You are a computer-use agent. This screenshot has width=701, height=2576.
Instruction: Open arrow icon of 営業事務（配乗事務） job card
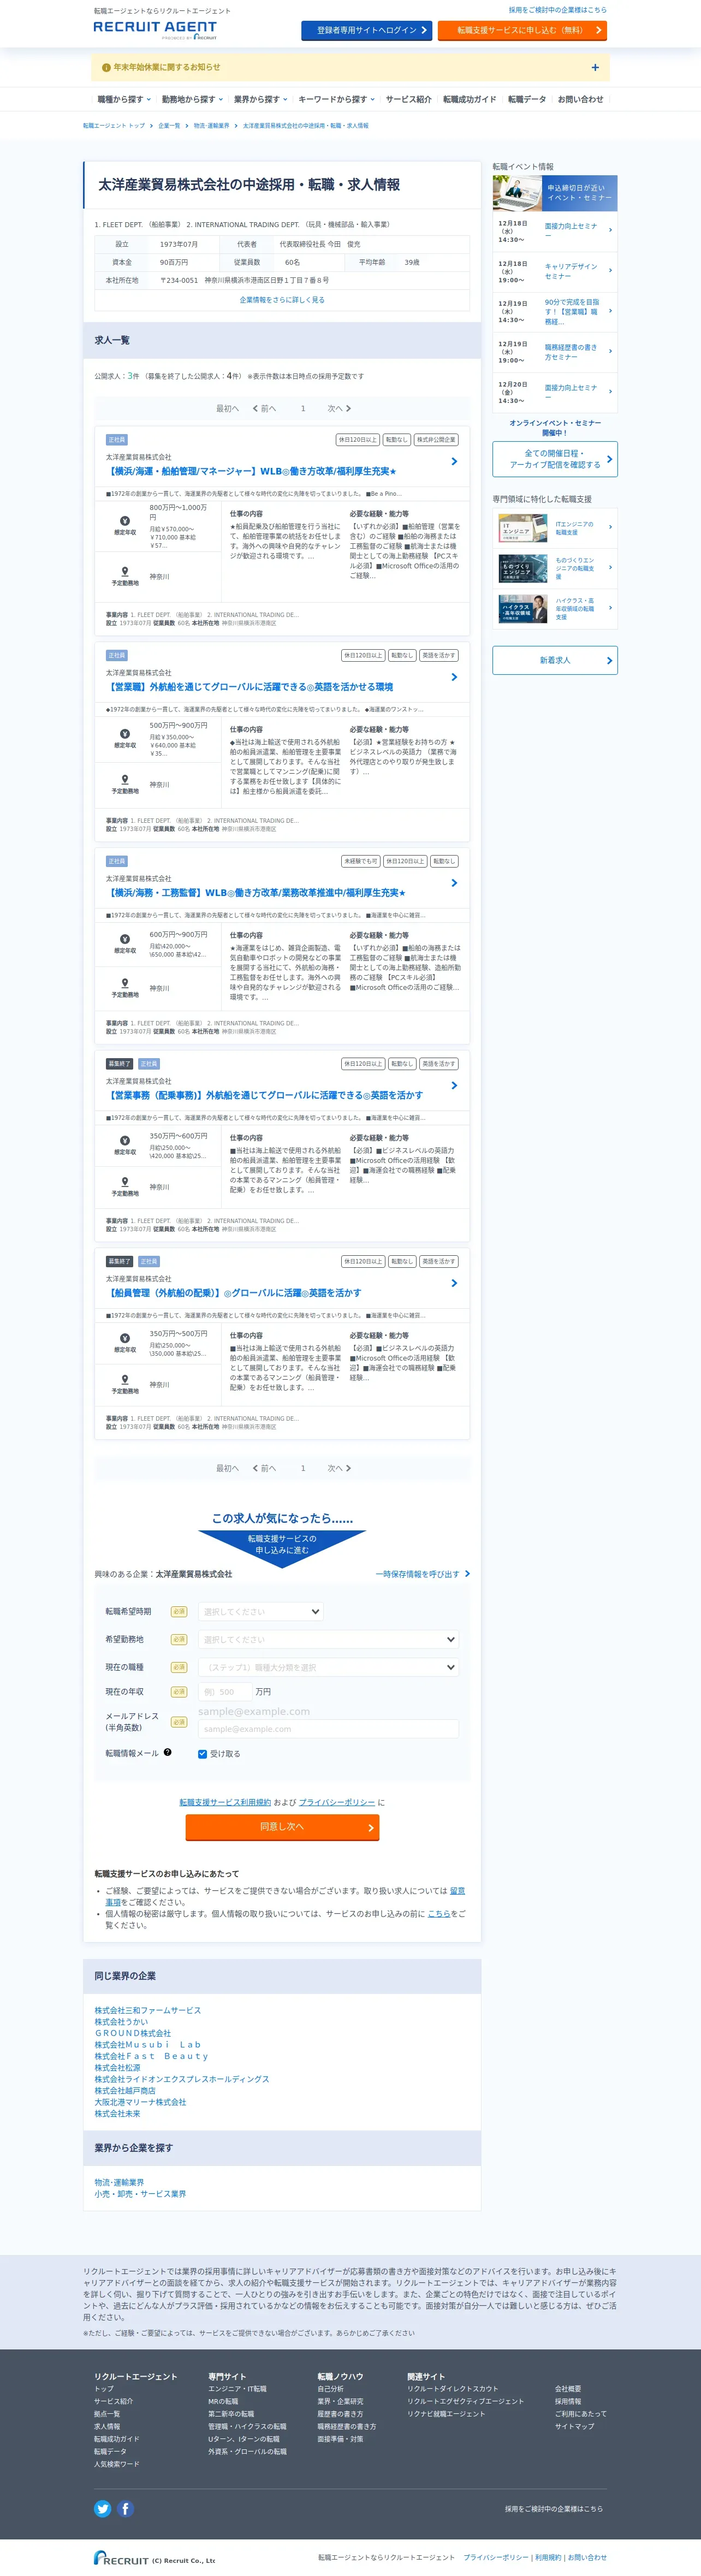pos(454,1085)
